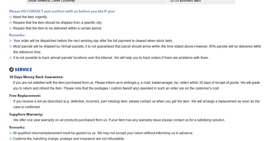The height and width of the screenshot is (141, 269).
Task: Click bullet icon before 'It is not possible to track'
Action: (x=10, y=58)
